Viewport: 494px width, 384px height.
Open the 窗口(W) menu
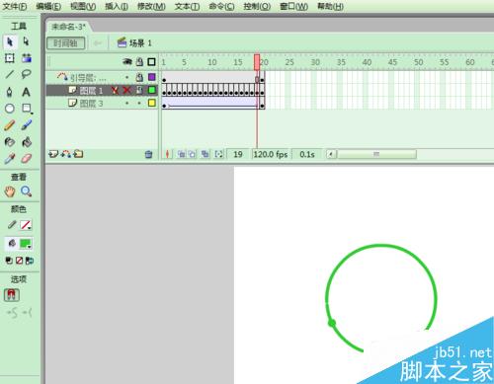(293, 6)
